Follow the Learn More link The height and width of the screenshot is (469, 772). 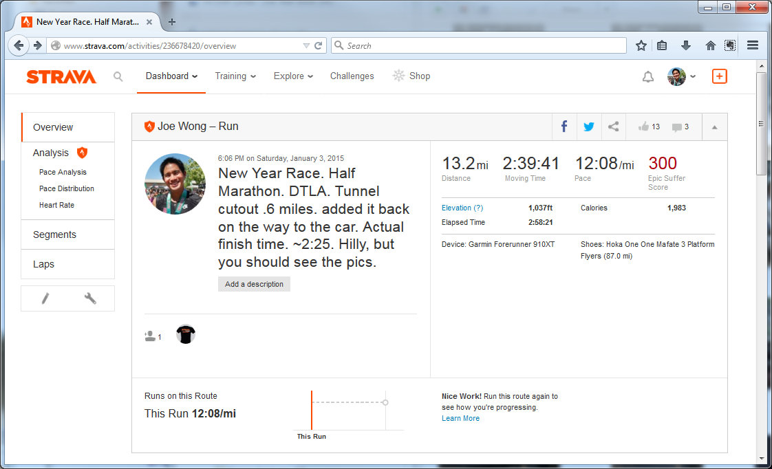click(460, 418)
